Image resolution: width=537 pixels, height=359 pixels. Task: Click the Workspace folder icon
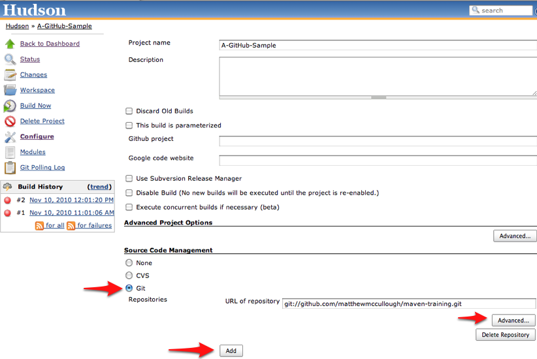[10, 90]
